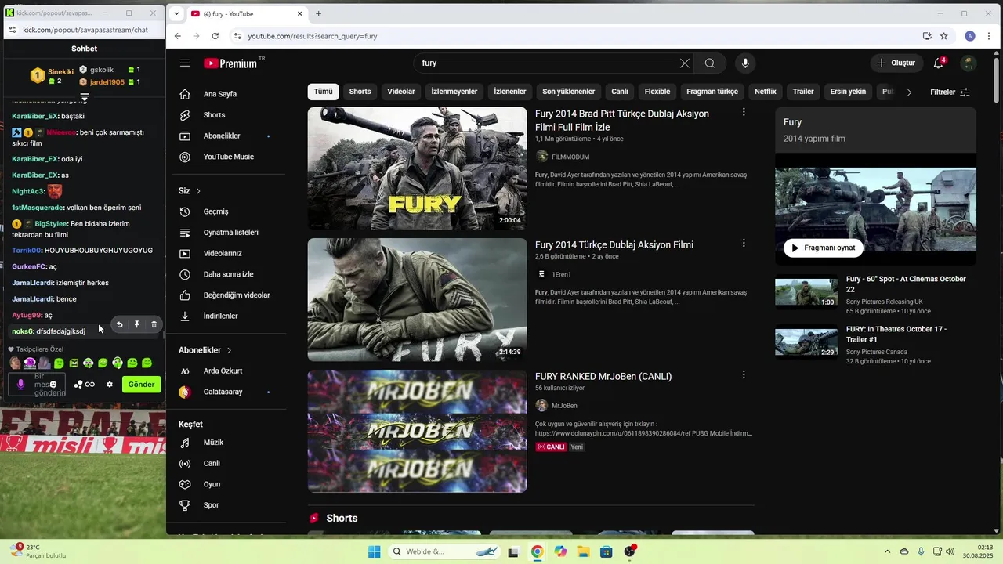Select the Fragman türkçe chip

pyautogui.click(x=712, y=92)
